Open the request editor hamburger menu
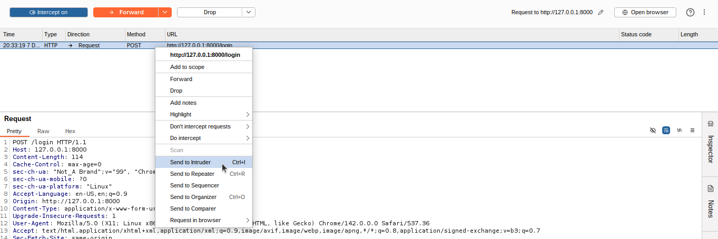Screen dimensions: 718x239 click(x=692, y=130)
